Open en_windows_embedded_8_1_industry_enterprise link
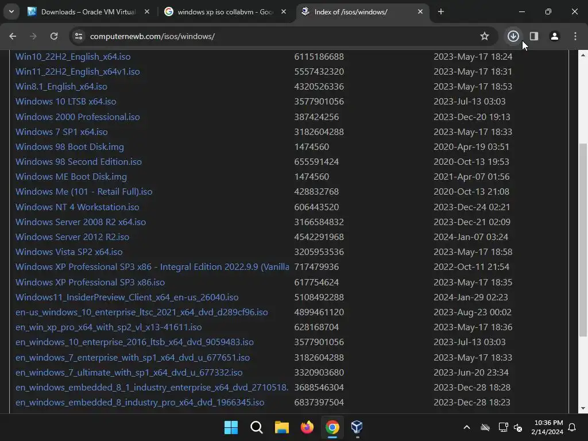The image size is (588, 441). 152,388
